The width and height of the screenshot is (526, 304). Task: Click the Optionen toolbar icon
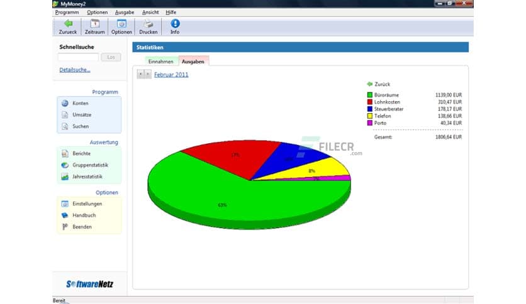tap(121, 24)
